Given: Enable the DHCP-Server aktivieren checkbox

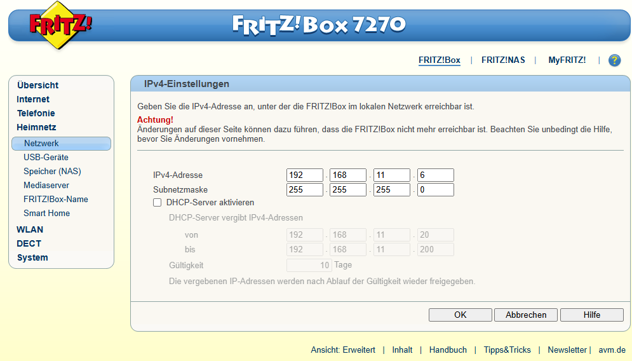Looking at the screenshot, I should pyautogui.click(x=157, y=203).
